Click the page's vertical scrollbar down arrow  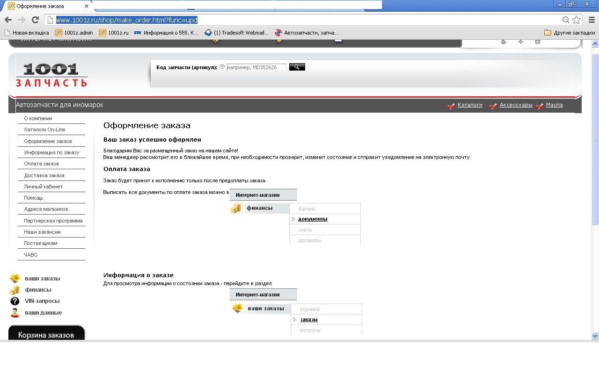click(595, 336)
